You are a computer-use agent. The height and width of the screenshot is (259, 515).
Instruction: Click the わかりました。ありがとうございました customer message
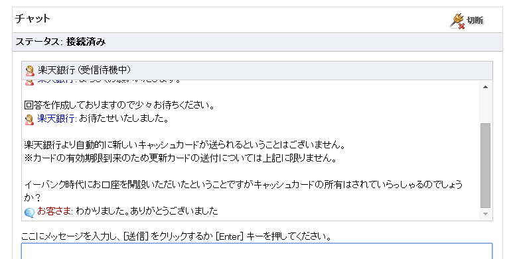tap(147, 211)
